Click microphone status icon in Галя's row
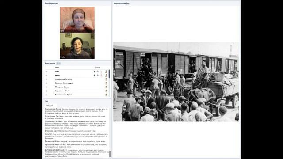This screenshot has height=159, width=283. [94, 72]
